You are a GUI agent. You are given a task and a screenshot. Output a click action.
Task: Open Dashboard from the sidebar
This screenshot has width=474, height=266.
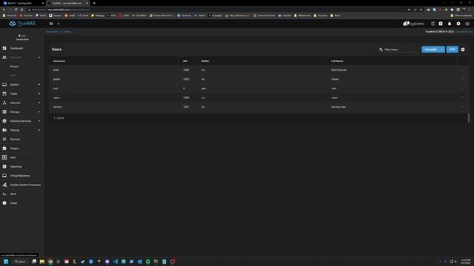click(x=16, y=48)
